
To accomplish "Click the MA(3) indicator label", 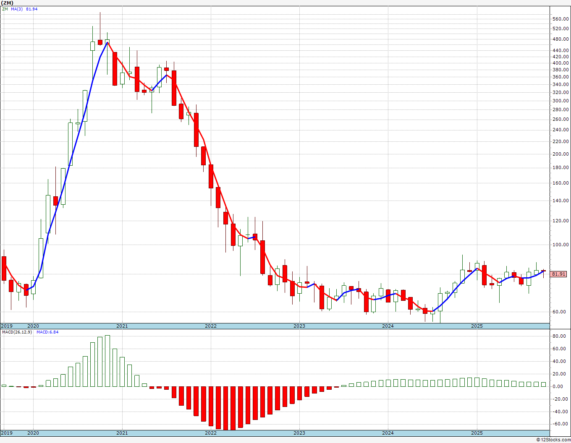I will (x=17, y=9).
